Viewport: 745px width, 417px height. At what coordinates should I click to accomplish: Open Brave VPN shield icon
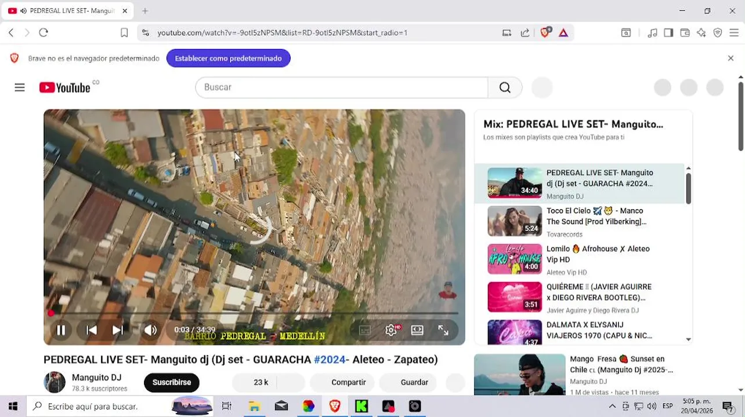click(x=718, y=33)
